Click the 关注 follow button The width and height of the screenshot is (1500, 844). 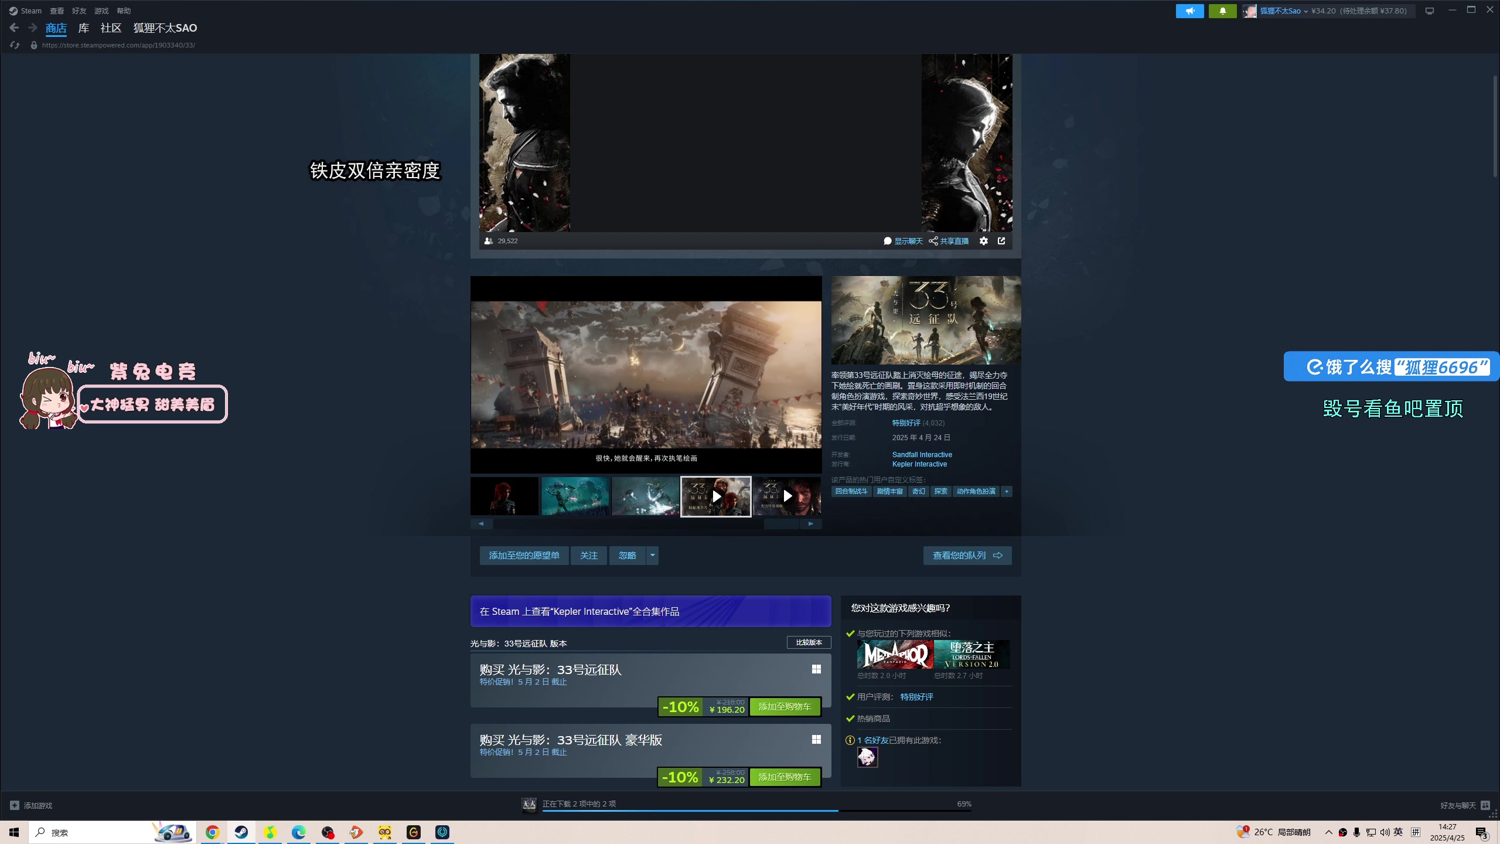click(x=588, y=555)
